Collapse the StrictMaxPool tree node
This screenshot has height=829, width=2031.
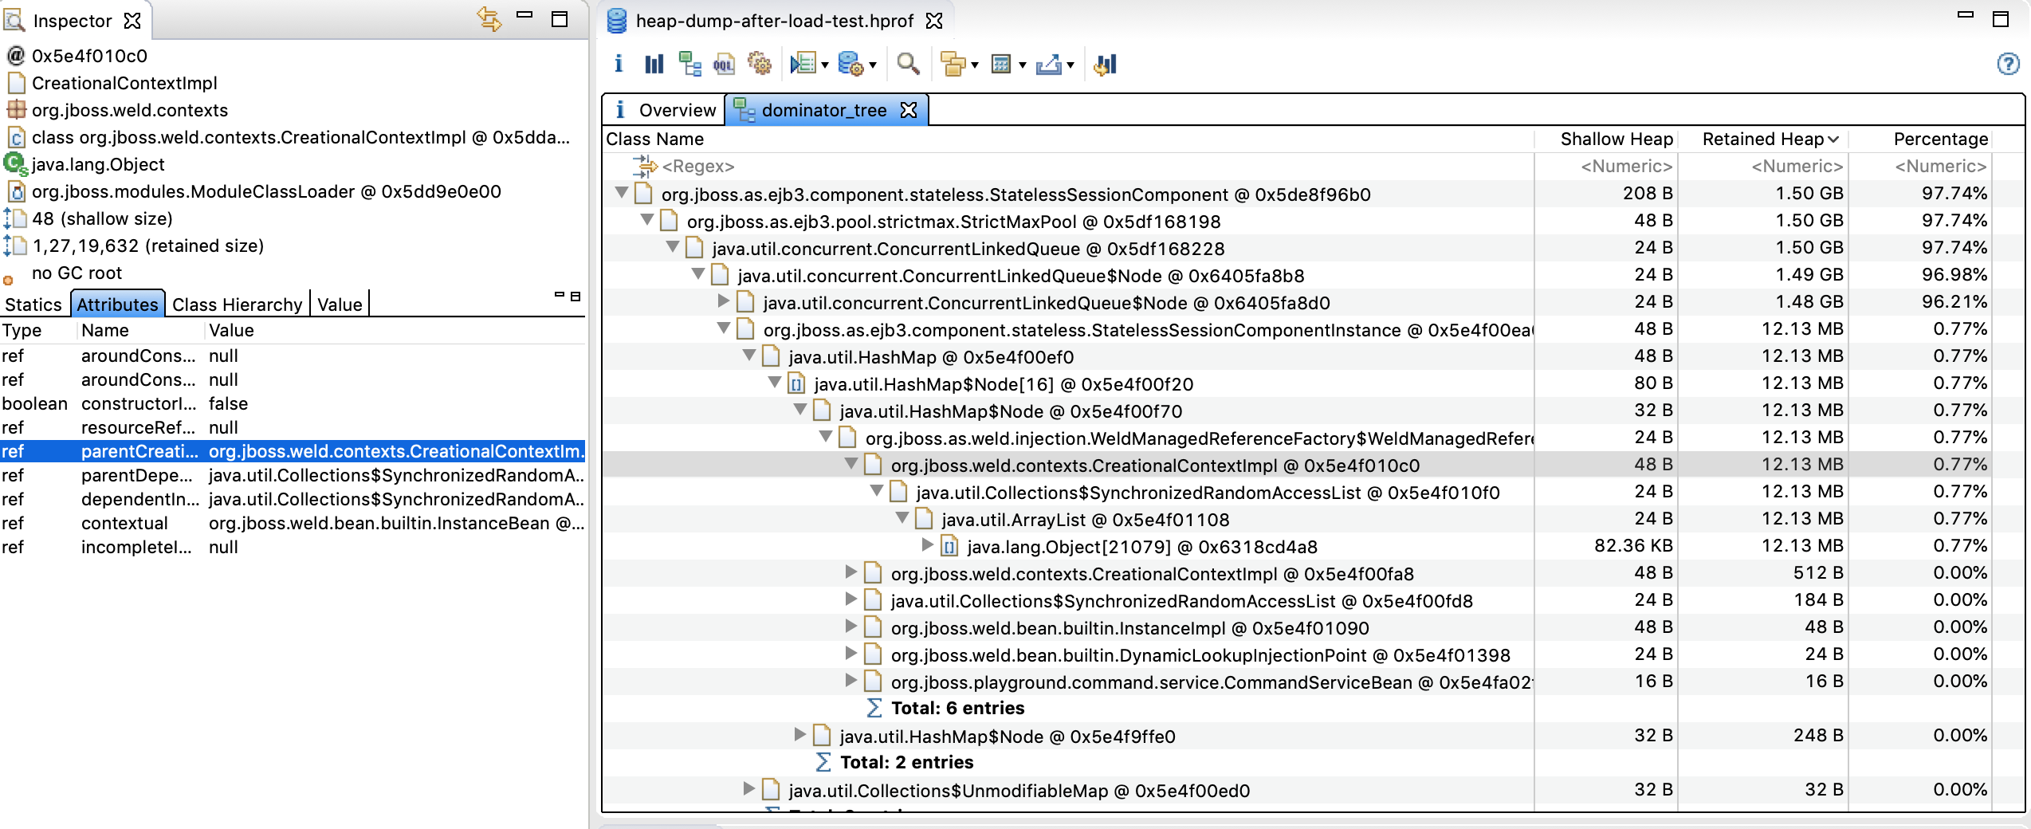coord(647,220)
